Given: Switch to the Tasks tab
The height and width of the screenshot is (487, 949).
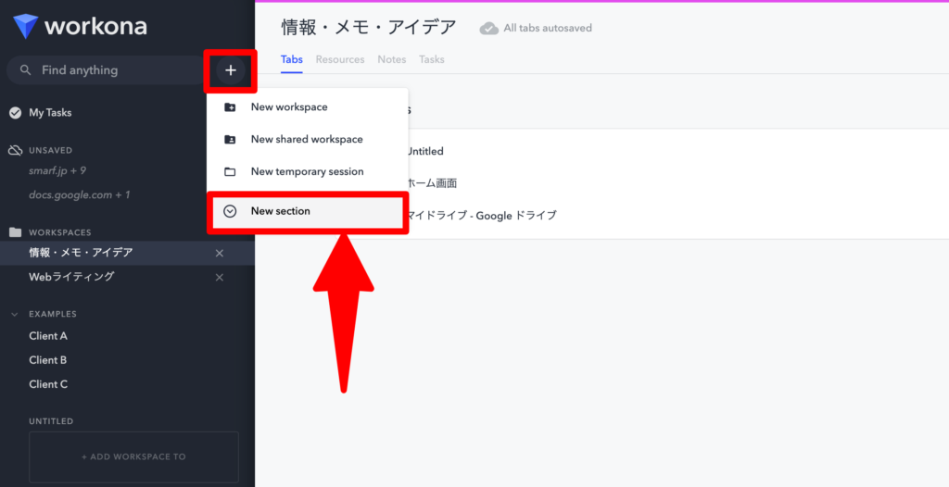Looking at the screenshot, I should 432,59.
